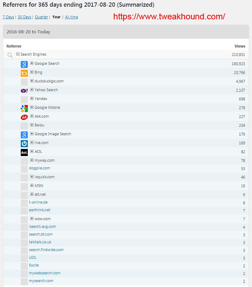This screenshot has width=252, height=287.
Task: Expand the live.com row
Action: 32,142
